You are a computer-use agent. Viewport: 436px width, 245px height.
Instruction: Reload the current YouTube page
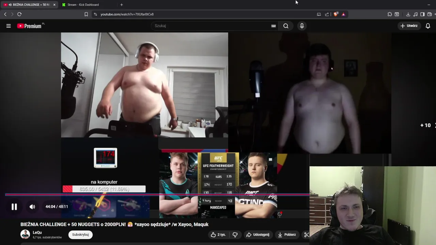(x=19, y=14)
